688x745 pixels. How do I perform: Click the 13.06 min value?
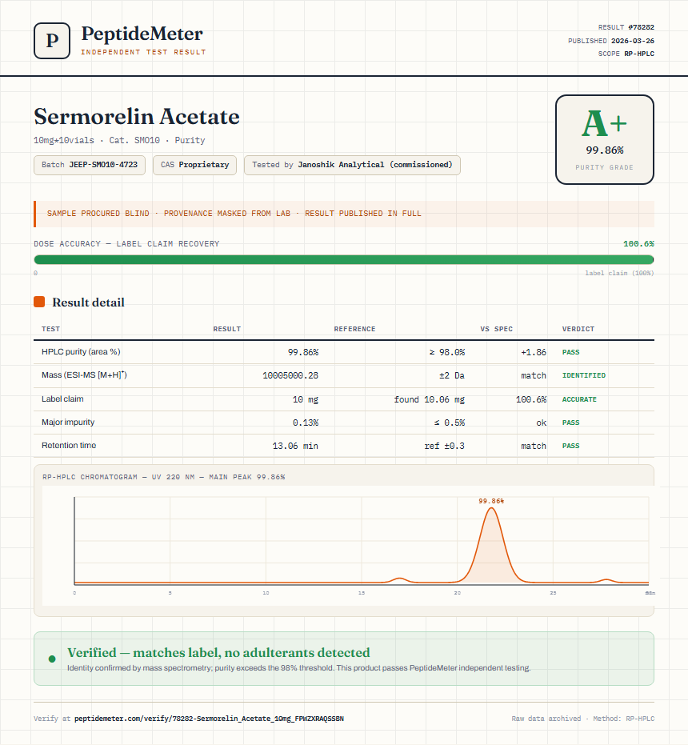295,446
